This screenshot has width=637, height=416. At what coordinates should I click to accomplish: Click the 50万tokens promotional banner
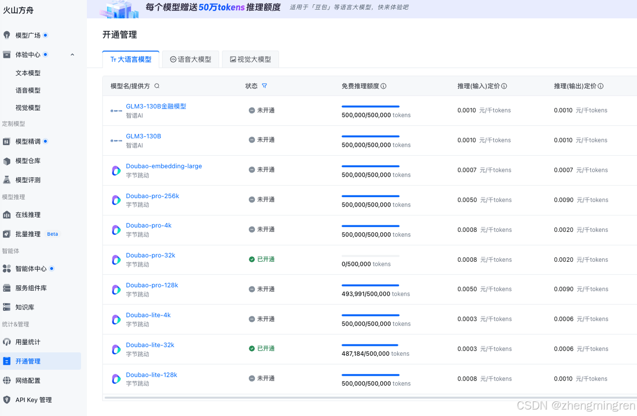point(362,9)
